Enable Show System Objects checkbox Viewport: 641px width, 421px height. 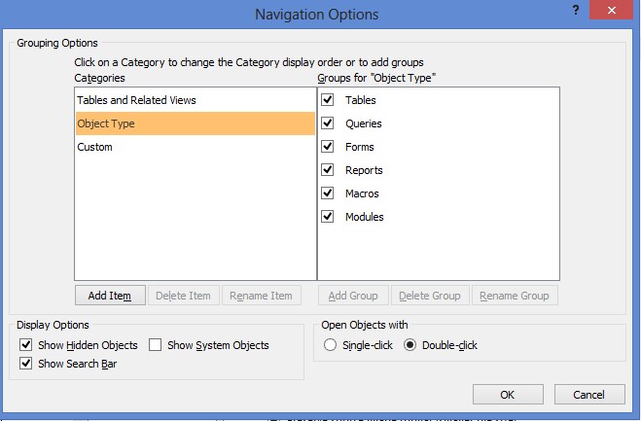[x=156, y=345]
